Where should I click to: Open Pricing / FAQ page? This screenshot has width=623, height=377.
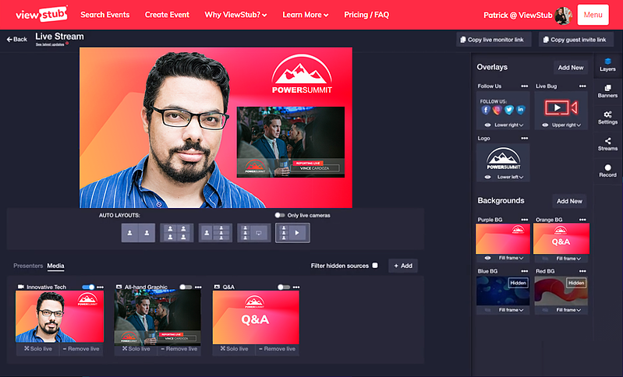click(x=366, y=15)
